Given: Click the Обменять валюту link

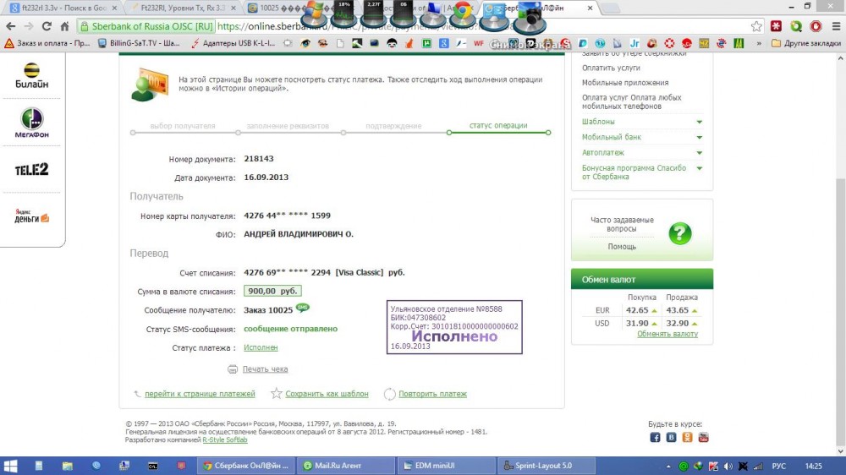Looking at the screenshot, I should coord(667,335).
